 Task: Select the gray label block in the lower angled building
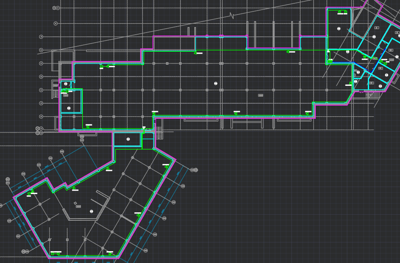[78, 206]
